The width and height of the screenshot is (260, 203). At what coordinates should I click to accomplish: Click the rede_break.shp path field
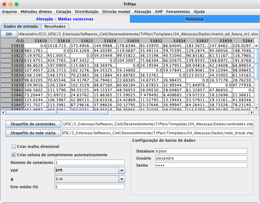pos(158,133)
